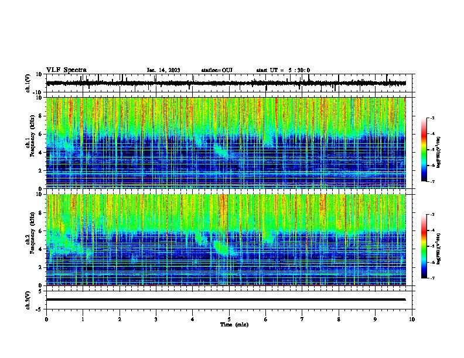Click the "-3" label on ch.1 color bar
The image size is (464, 358).
[432, 118]
